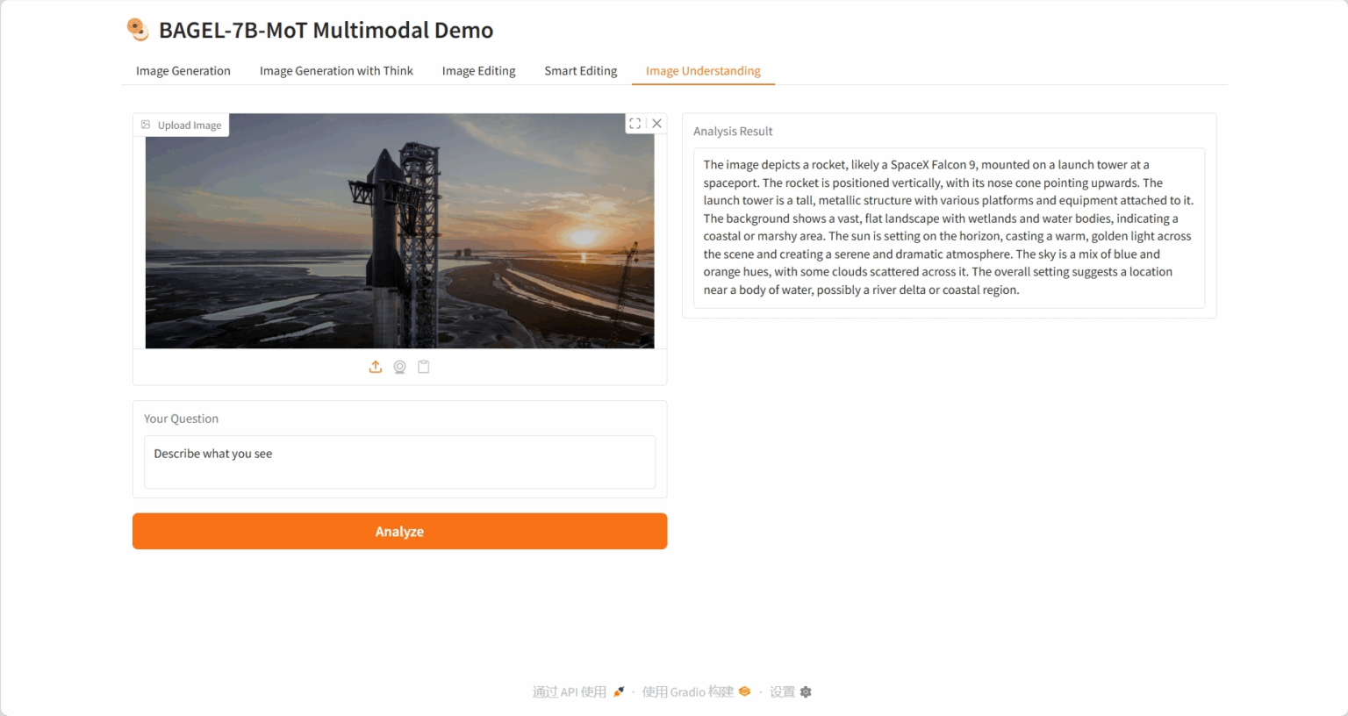Viewport: 1348px width, 716px height.
Task: Click the BAGEL-7B-MoT Multimodal Demo title
Action: point(326,31)
